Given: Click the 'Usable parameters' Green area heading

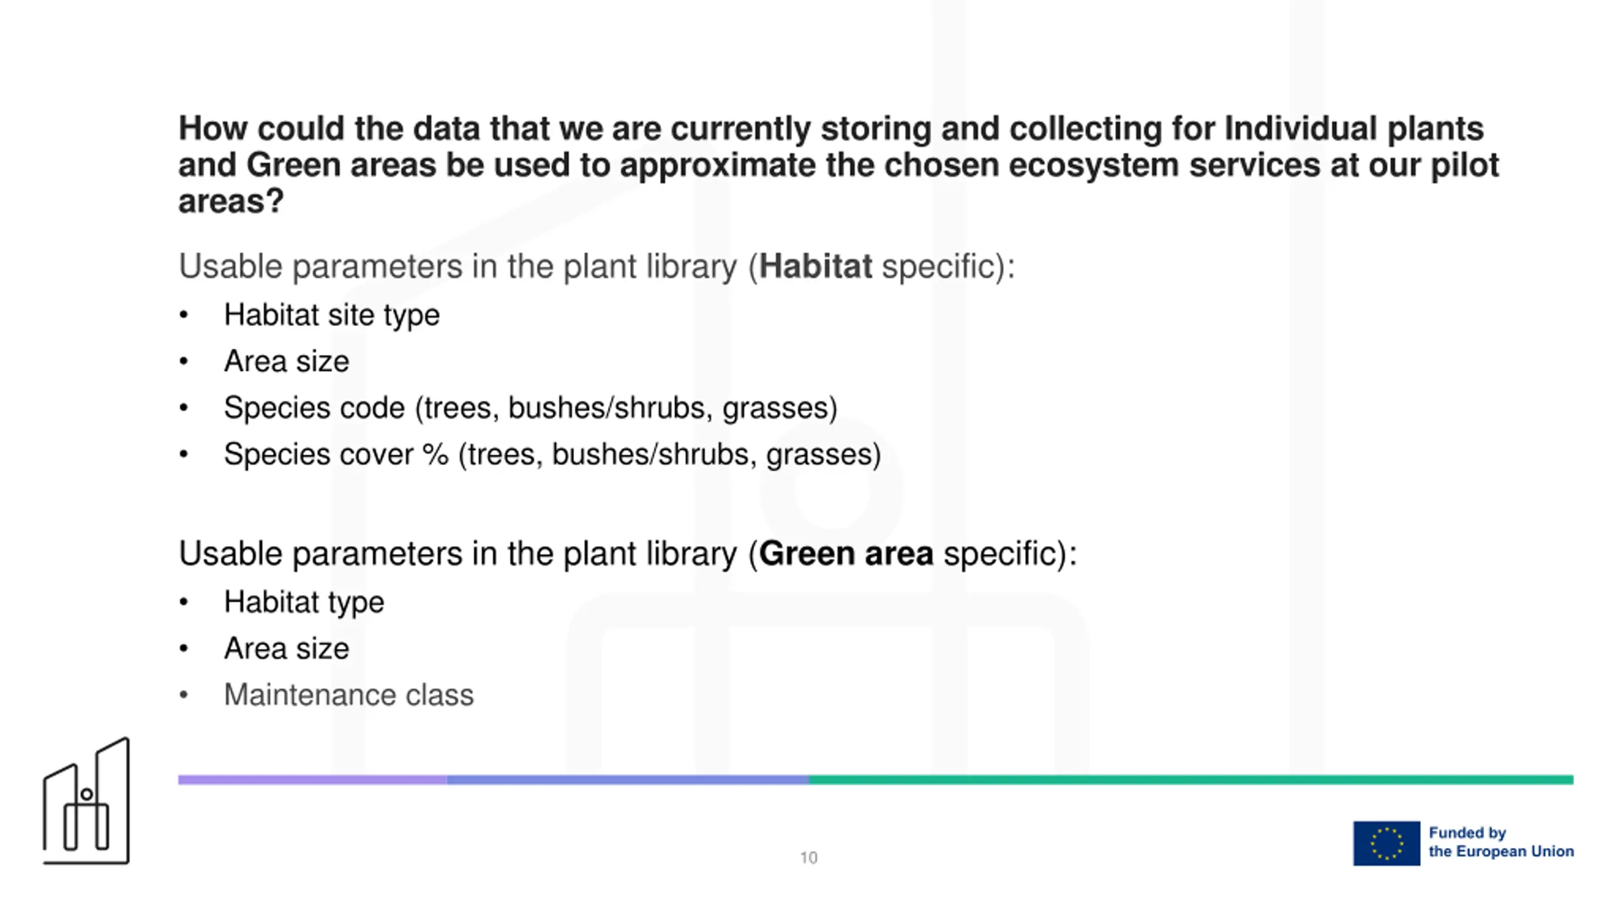Looking at the screenshot, I should pyautogui.click(x=628, y=554).
